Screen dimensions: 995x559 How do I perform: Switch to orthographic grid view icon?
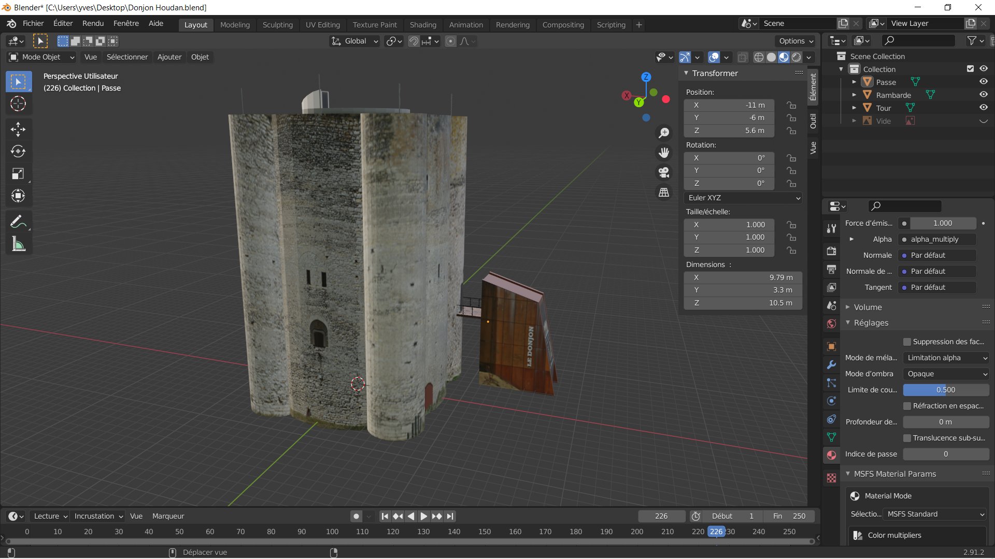click(664, 193)
